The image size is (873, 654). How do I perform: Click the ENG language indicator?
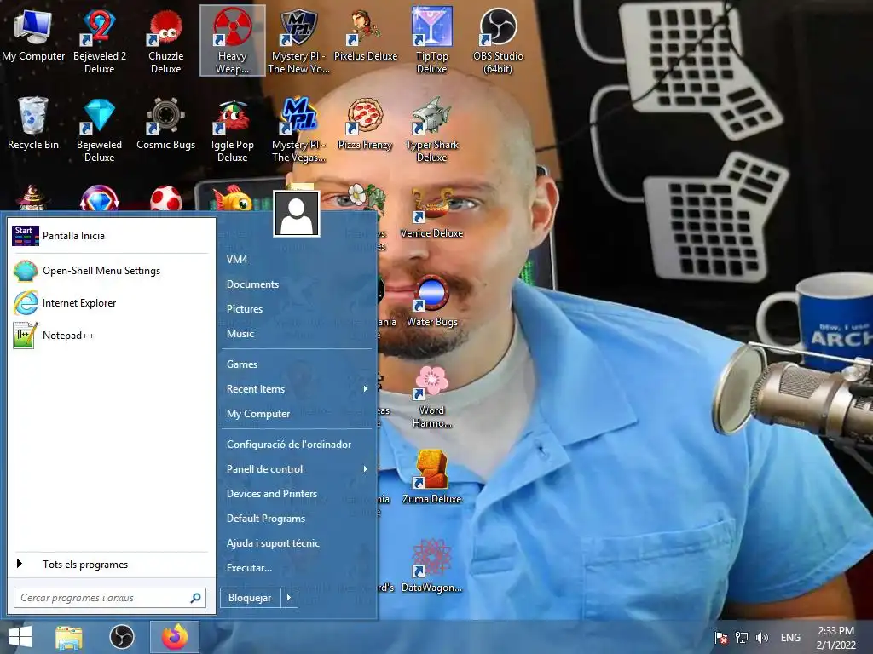pyautogui.click(x=790, y=638)
